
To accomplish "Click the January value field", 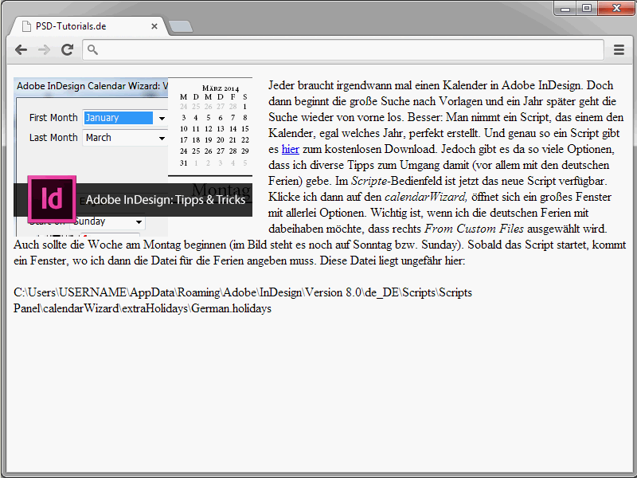I will click(118, 118).
